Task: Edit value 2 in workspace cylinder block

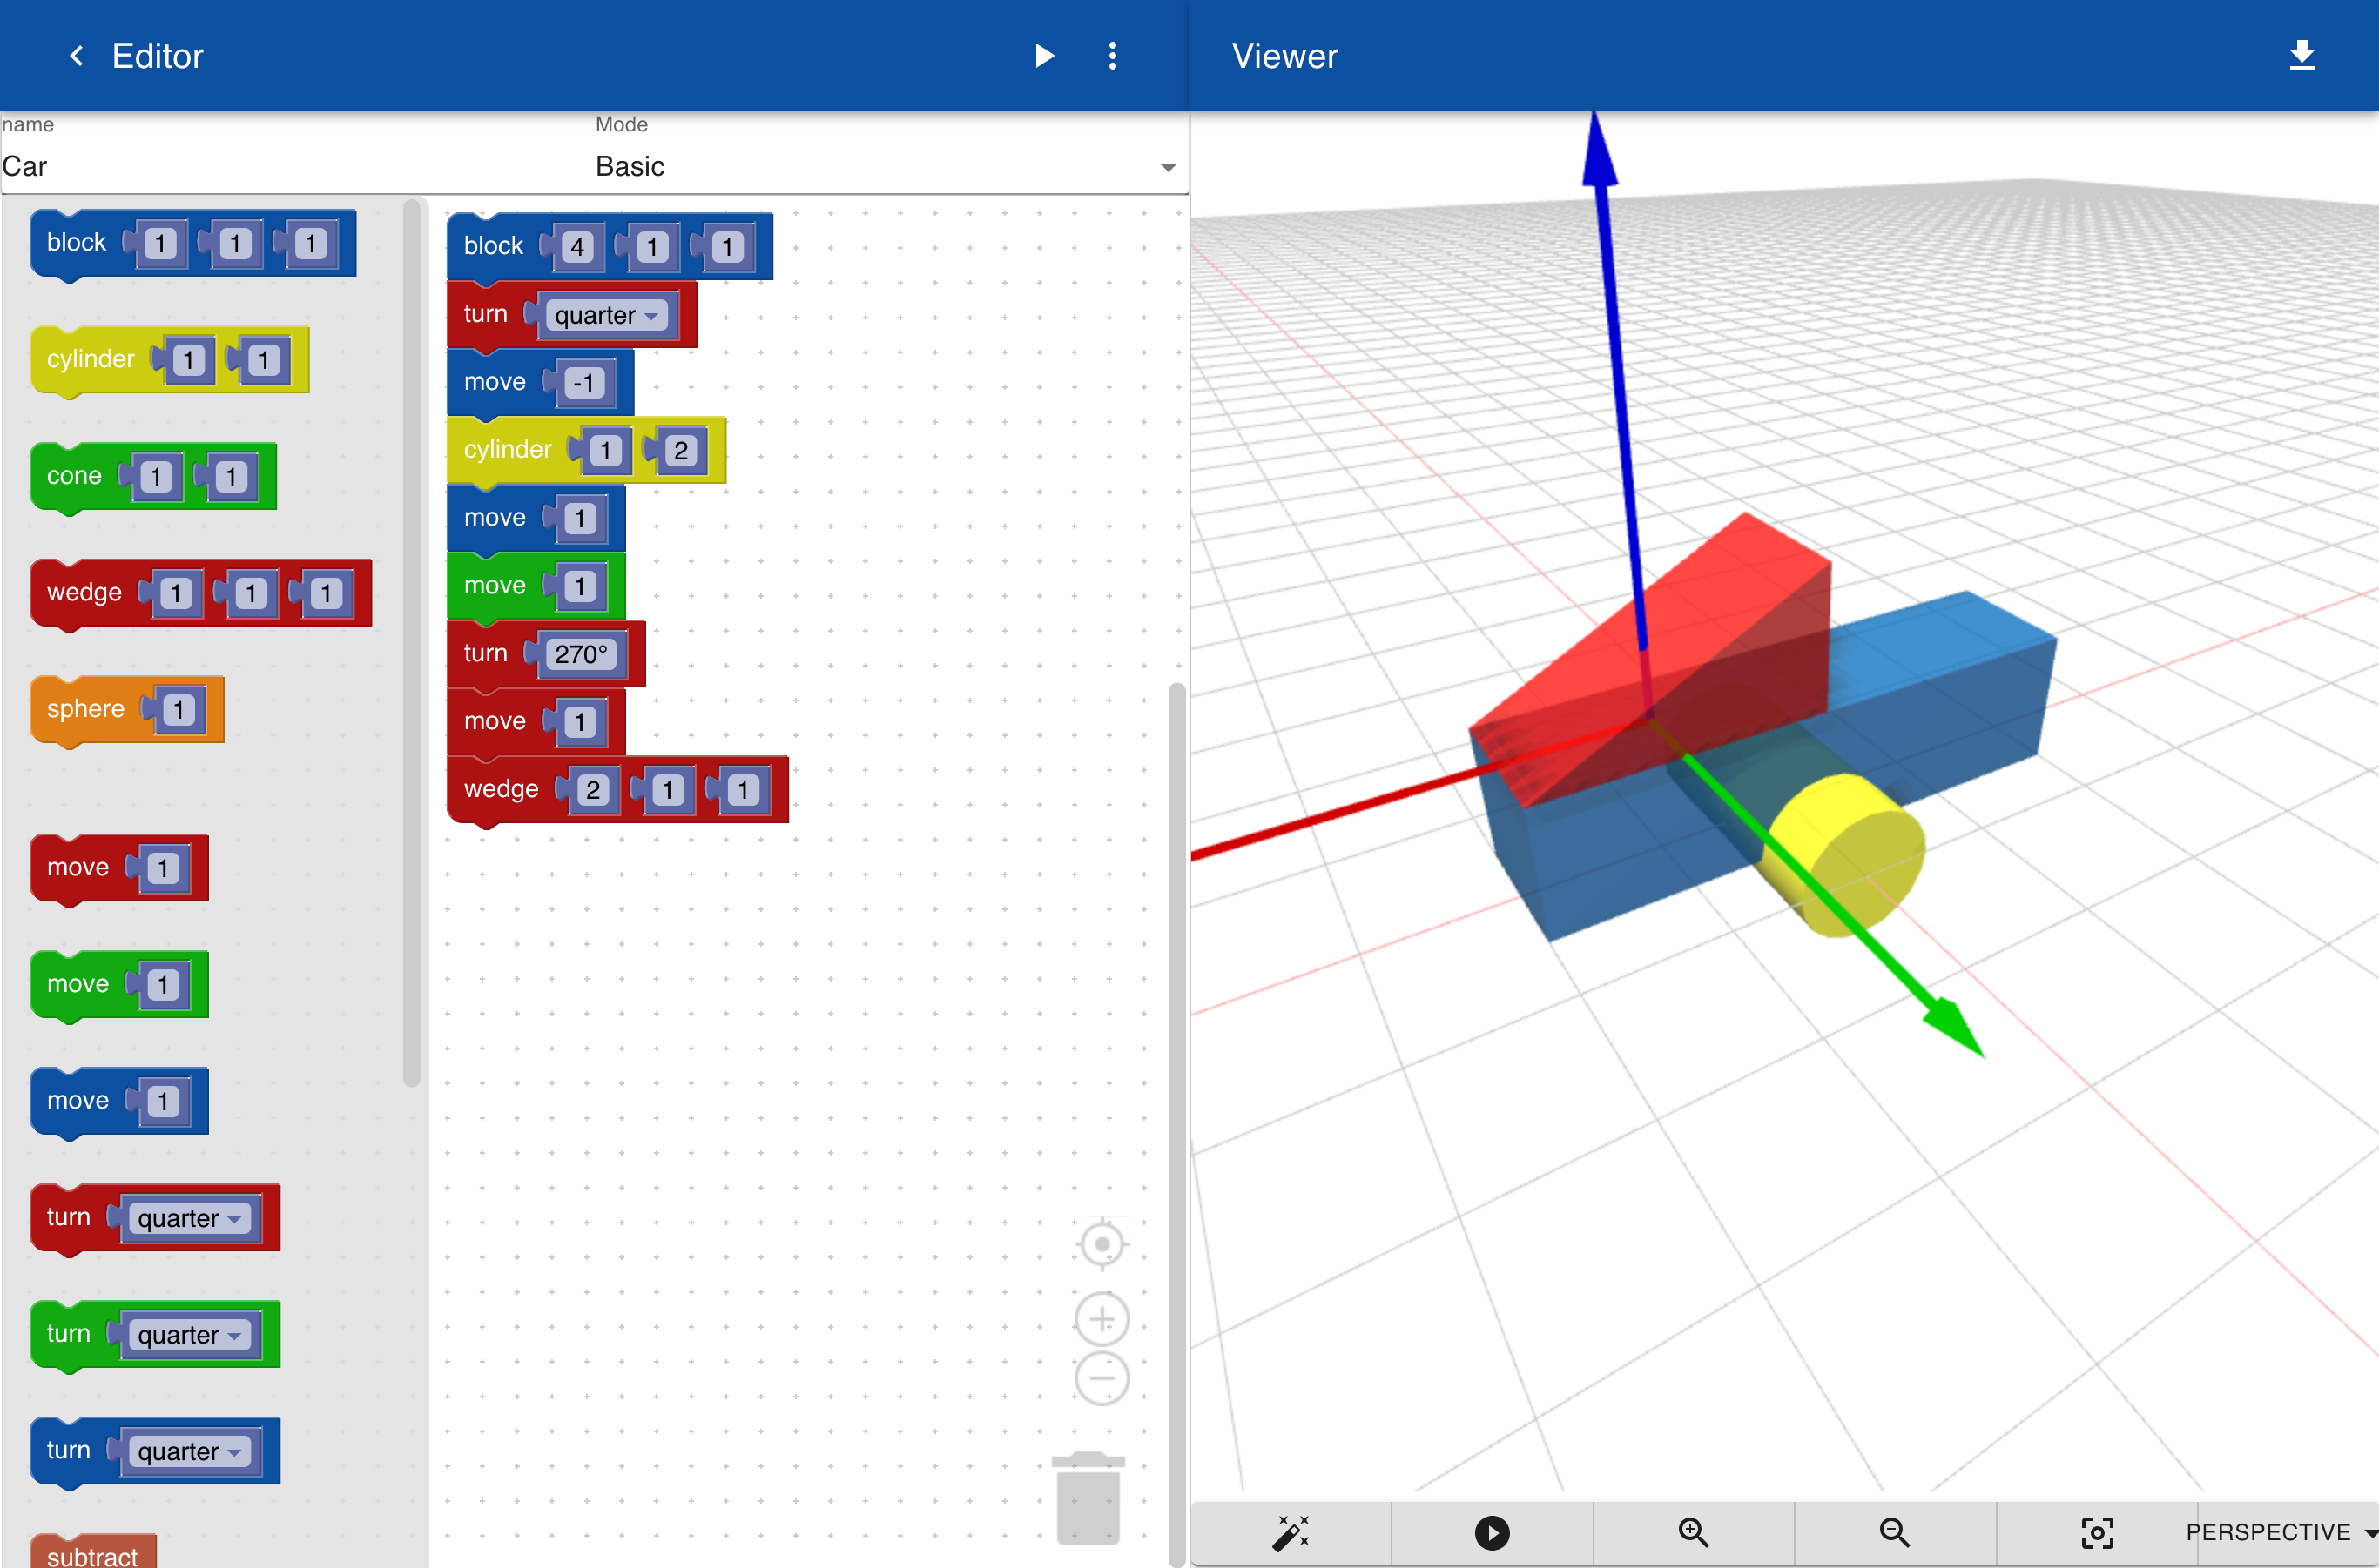Action: point(681,451)
